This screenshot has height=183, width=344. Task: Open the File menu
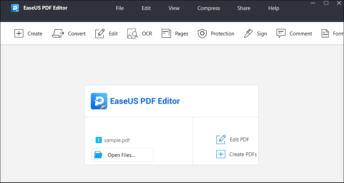pyautogui.click(x=120, y=8)
